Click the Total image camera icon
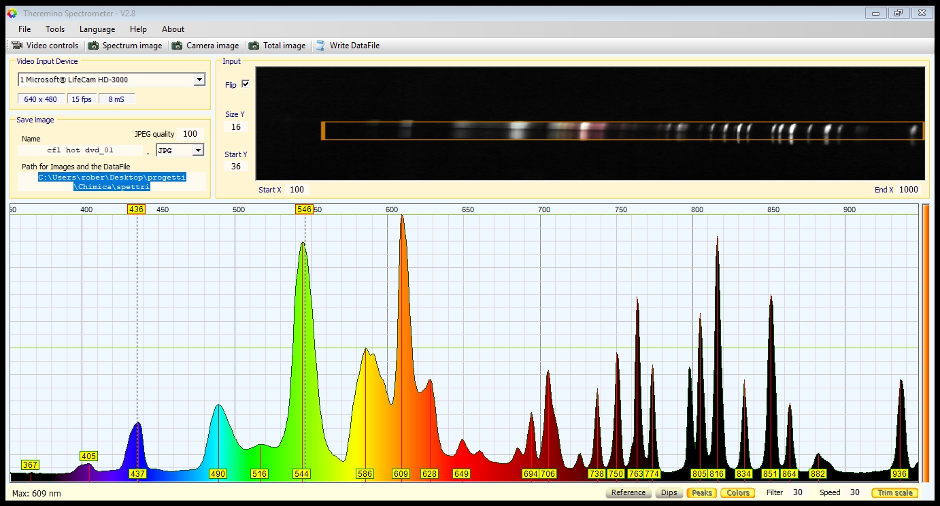Image resolution: width=940 pixels, height=506 pixels. (x=254, y=46)
